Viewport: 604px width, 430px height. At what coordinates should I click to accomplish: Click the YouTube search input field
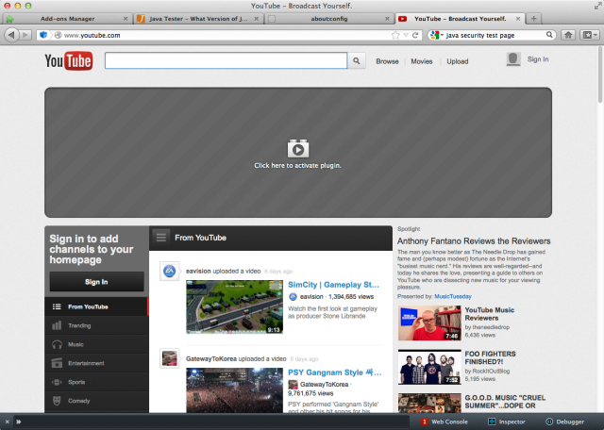(226, 61)
